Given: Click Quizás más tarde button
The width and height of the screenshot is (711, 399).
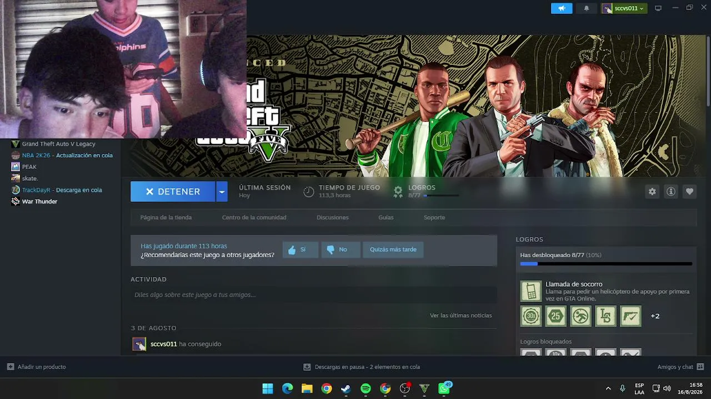Looking at the screenshot, I should click(x=393, y=250).
